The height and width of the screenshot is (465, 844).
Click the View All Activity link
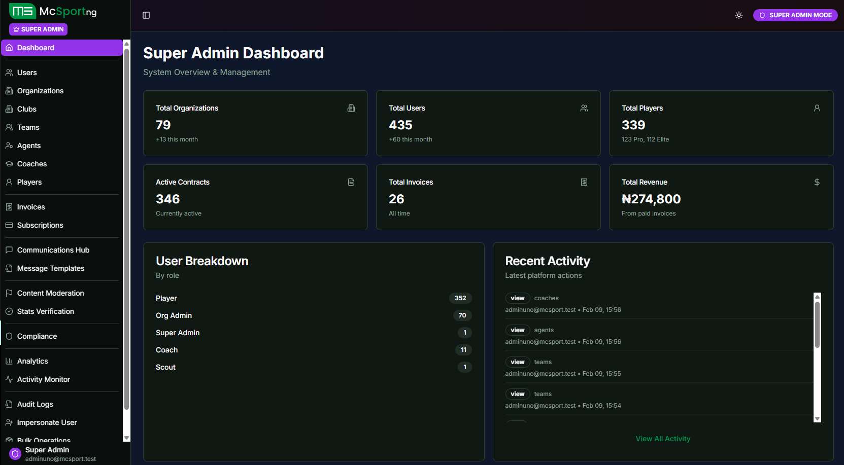coord(663,438)
